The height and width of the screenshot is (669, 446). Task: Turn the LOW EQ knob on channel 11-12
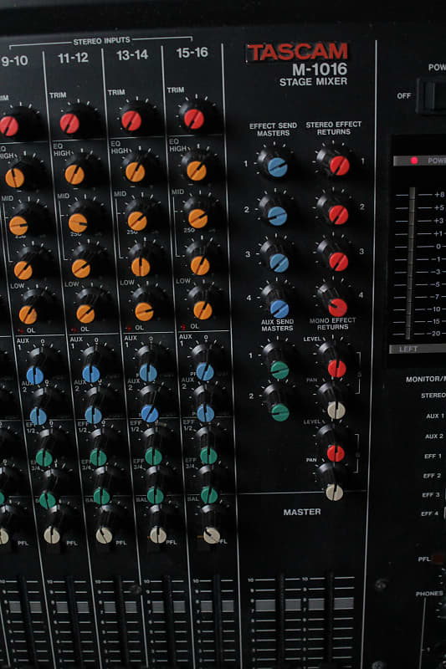click(85, 314)
